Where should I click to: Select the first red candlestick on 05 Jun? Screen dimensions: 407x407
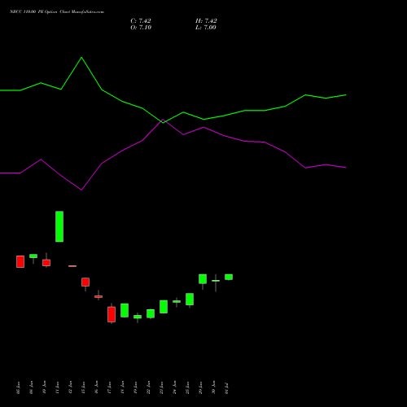coord(20,261)
